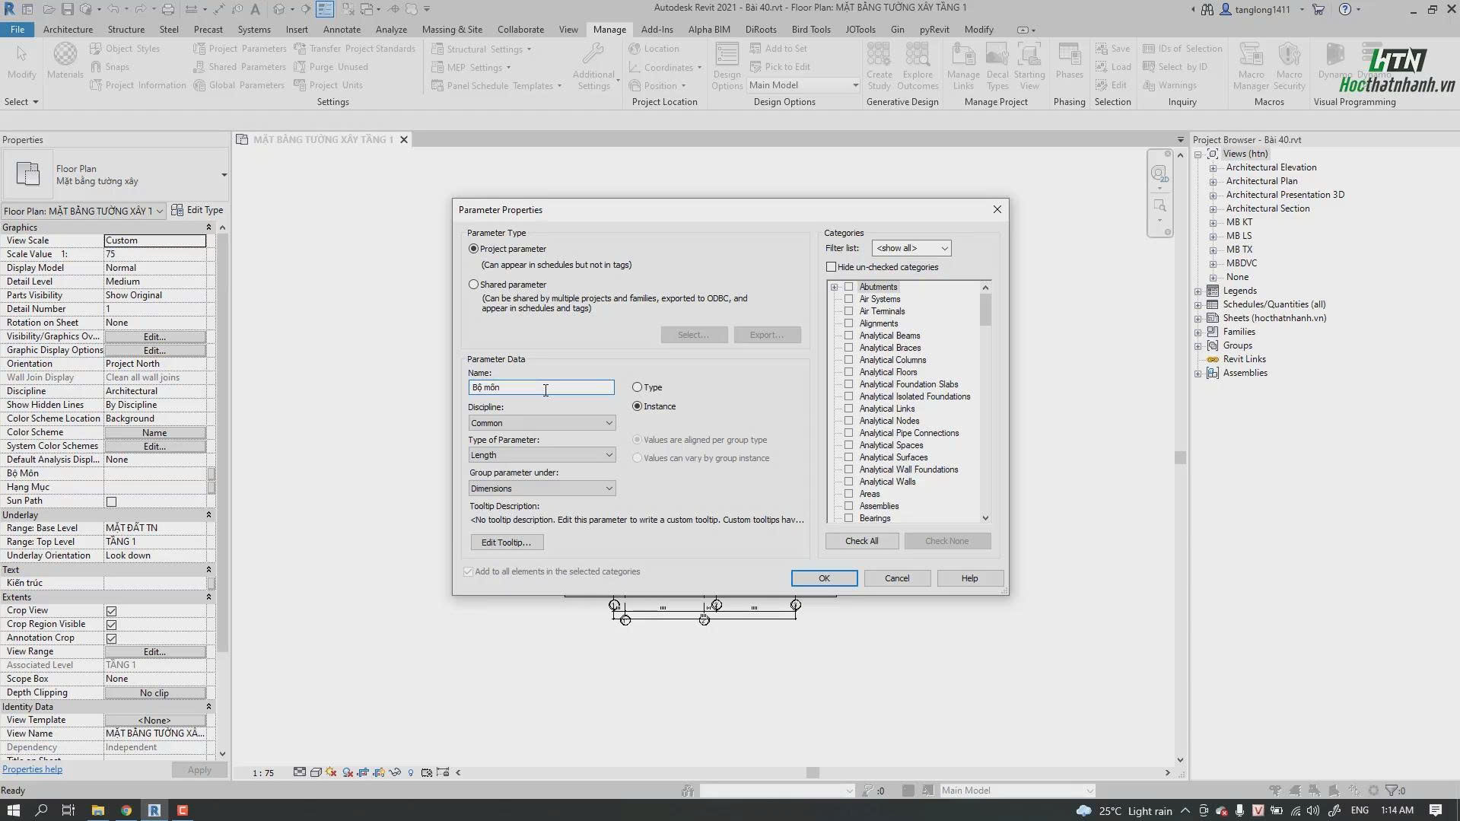This screenshot has height=821, width=1460.
Task: Check the Analytical Beams category
Action: pos(849,336)
